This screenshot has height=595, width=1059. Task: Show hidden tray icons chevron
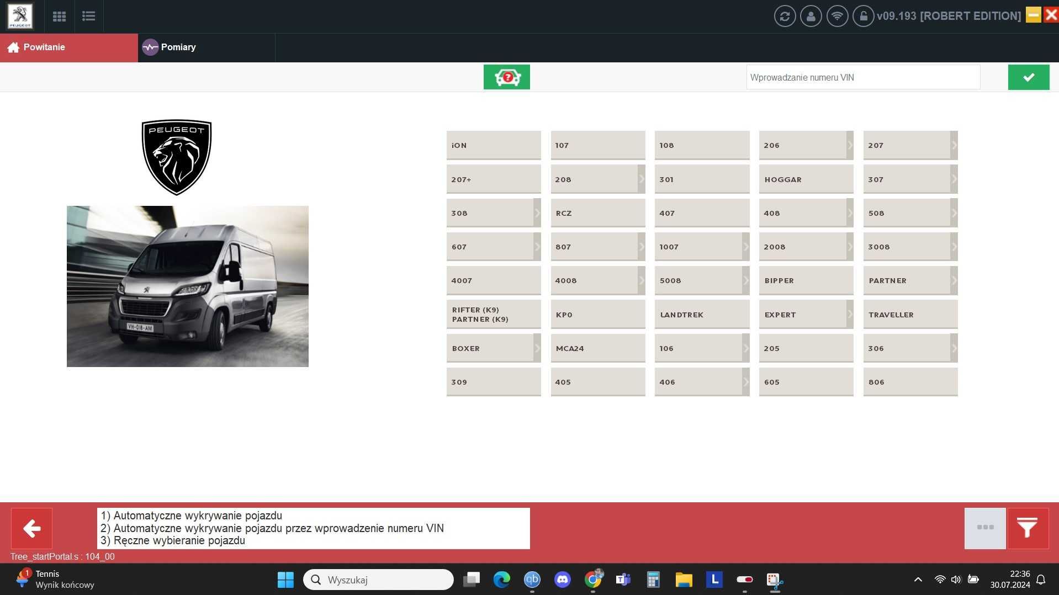coord(918,580)
